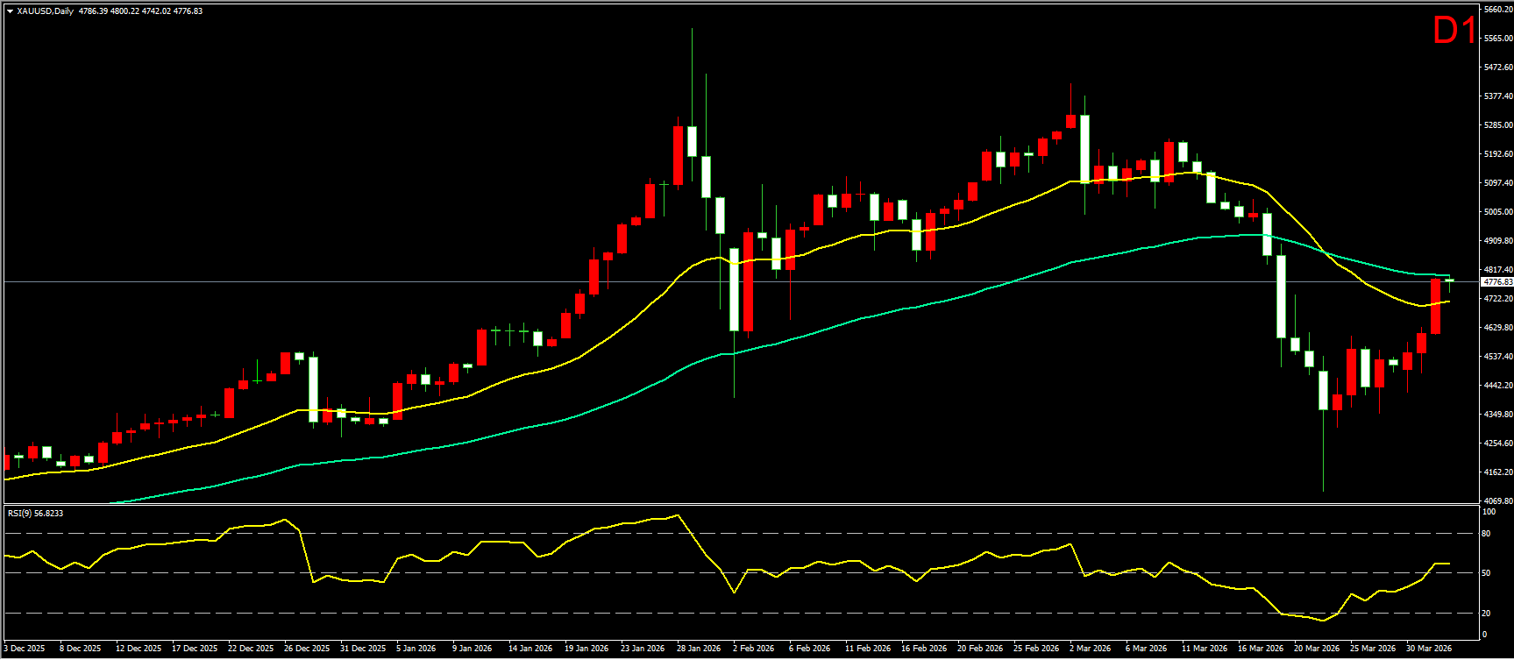The width and height of the screenshot is (1514, 660).
Task: Click the 2 Mar 2026 date label
Action: click(x=1091, y=649)
